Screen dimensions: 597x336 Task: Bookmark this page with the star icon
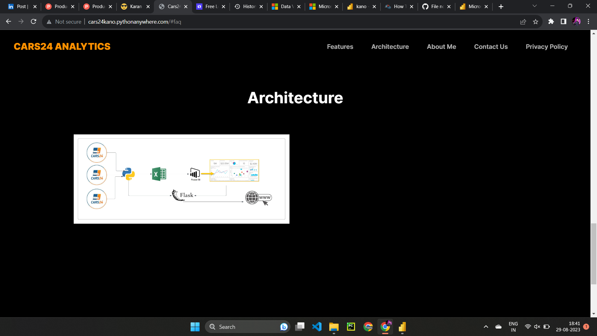tap(535, 21)
